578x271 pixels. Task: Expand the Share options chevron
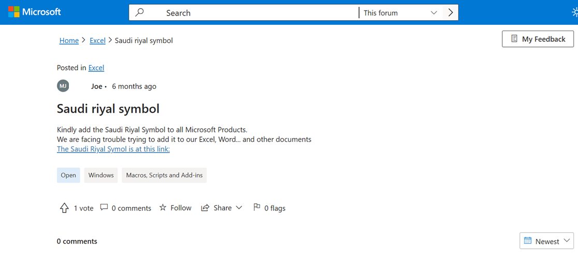tap(239, 208)
